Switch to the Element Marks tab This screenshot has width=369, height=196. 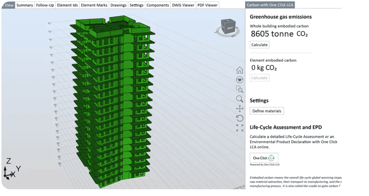(94, 5)
